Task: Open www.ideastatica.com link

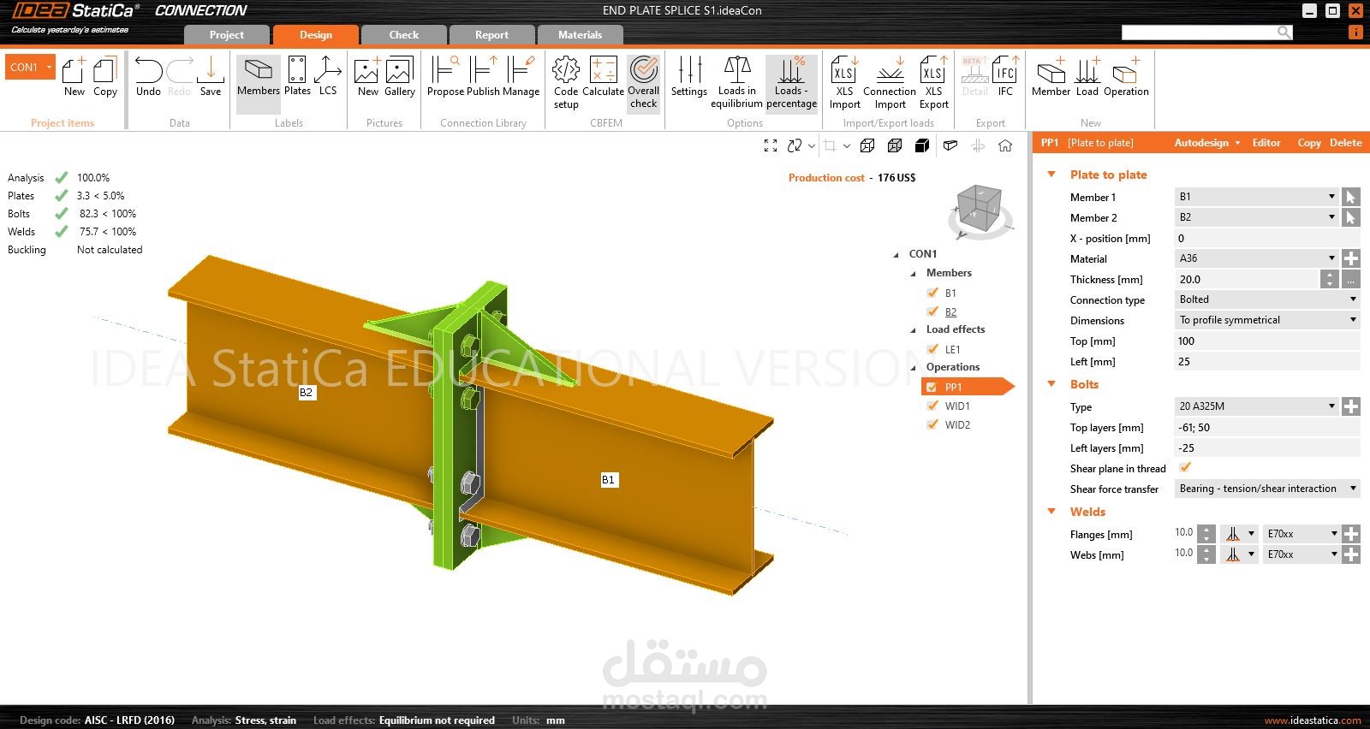Action: click(1313, 720)
